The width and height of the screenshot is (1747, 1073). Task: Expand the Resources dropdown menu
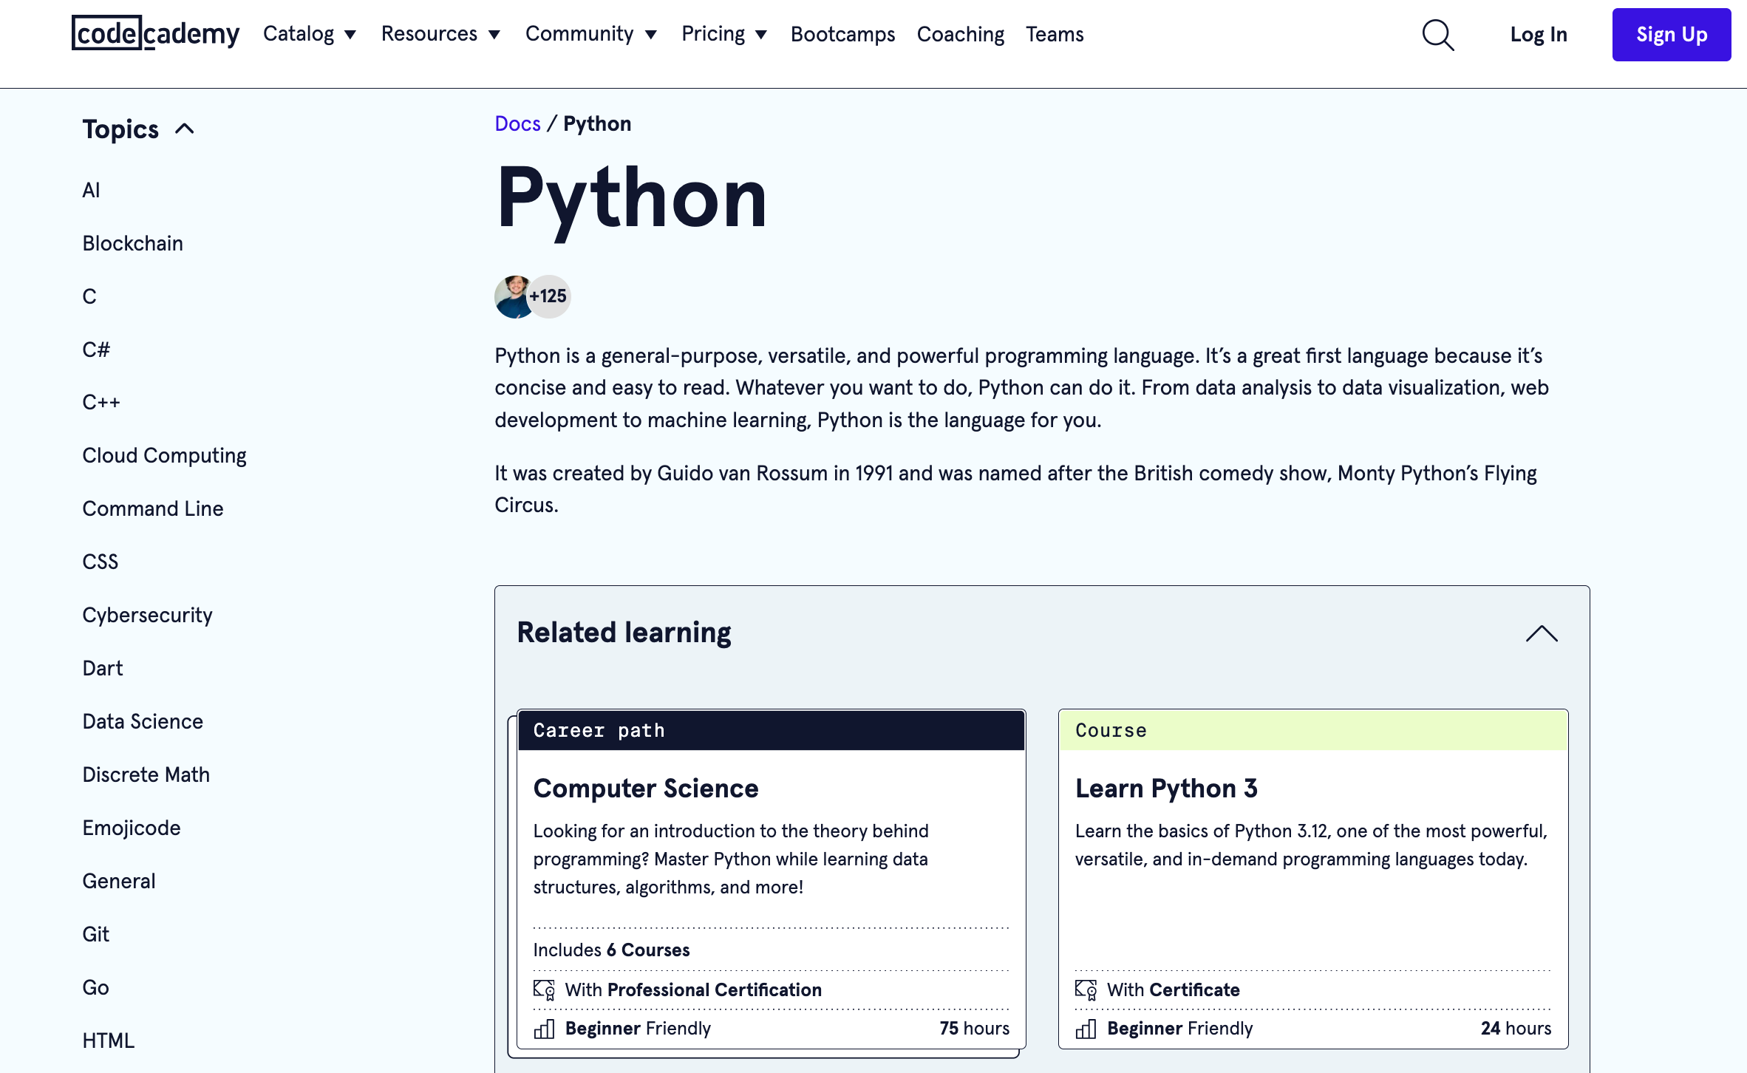click(440, 34)
